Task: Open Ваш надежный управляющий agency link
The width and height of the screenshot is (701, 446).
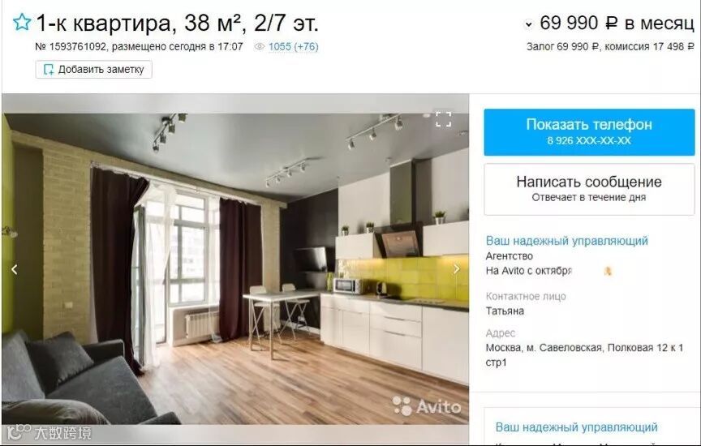Action: click(x=567, y=241)
